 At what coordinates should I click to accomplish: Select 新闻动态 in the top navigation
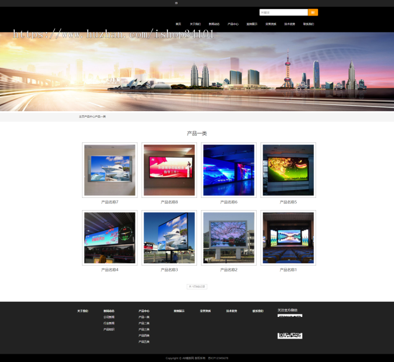pyautogui.click(x=214, y=24)
